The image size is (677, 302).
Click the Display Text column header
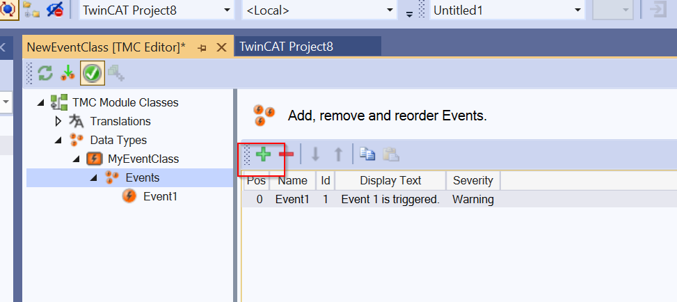(x=390, y=181)
